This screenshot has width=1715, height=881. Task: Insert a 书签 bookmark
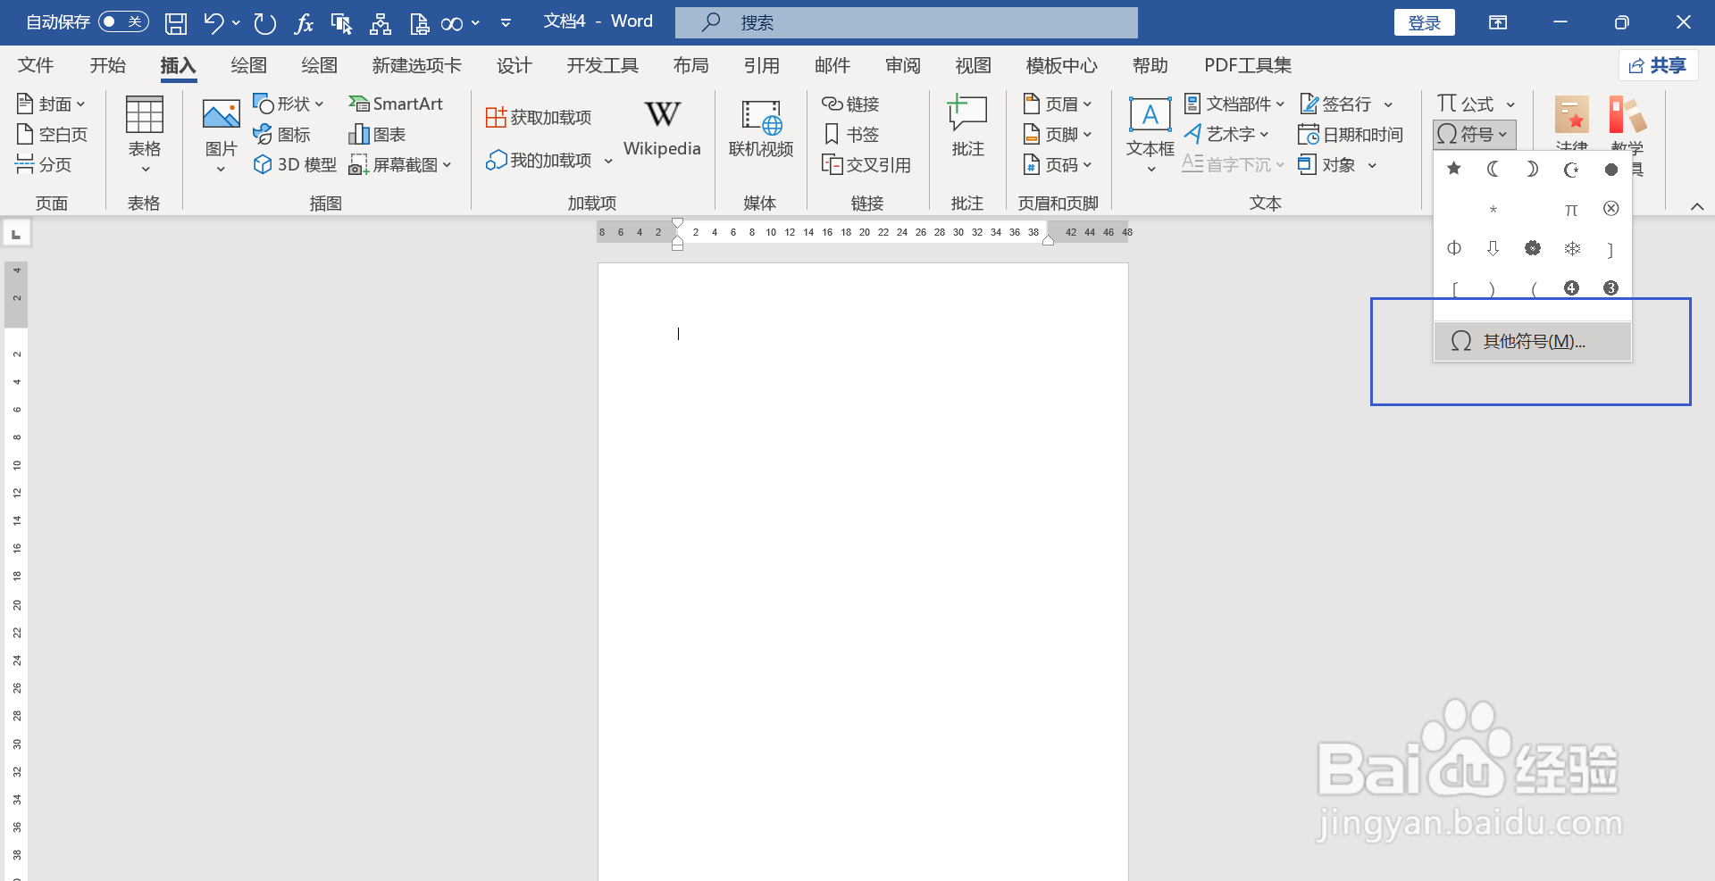click(850, 135)
